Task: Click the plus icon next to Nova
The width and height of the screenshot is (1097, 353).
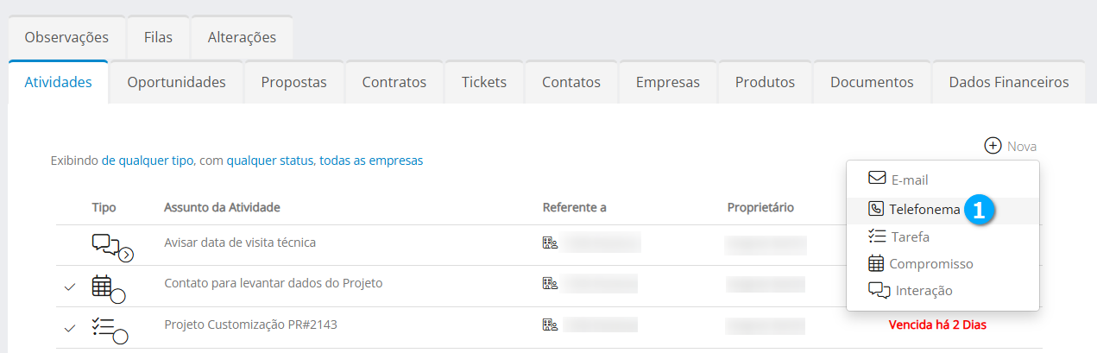Action: [x=993, y=146]
